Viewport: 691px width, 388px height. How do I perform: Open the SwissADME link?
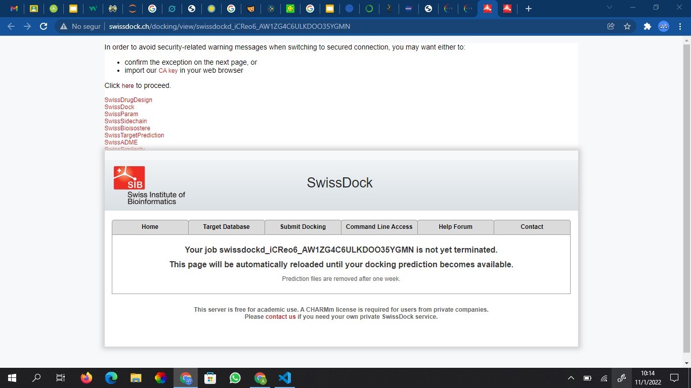(121, 142)
